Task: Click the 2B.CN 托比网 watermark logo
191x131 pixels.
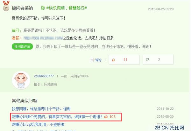Action: pos(169,128)
